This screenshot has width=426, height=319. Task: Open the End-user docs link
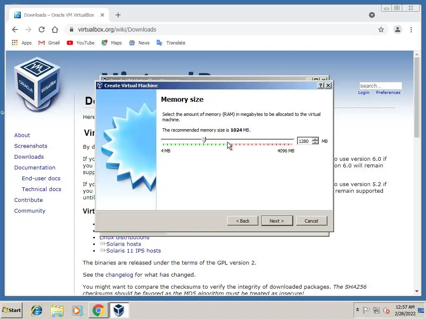(41, 179)
